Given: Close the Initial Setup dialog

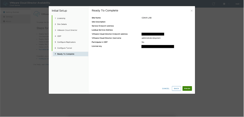Looking at the screenshot, I should (x=192, y=11).
